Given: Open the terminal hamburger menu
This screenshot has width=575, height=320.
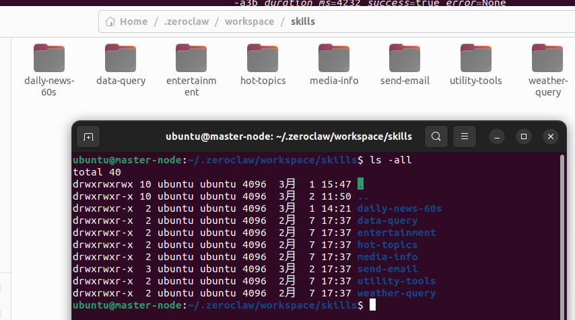Looking at the screenshot, I should pyautogui.click(x=465, y=136).
